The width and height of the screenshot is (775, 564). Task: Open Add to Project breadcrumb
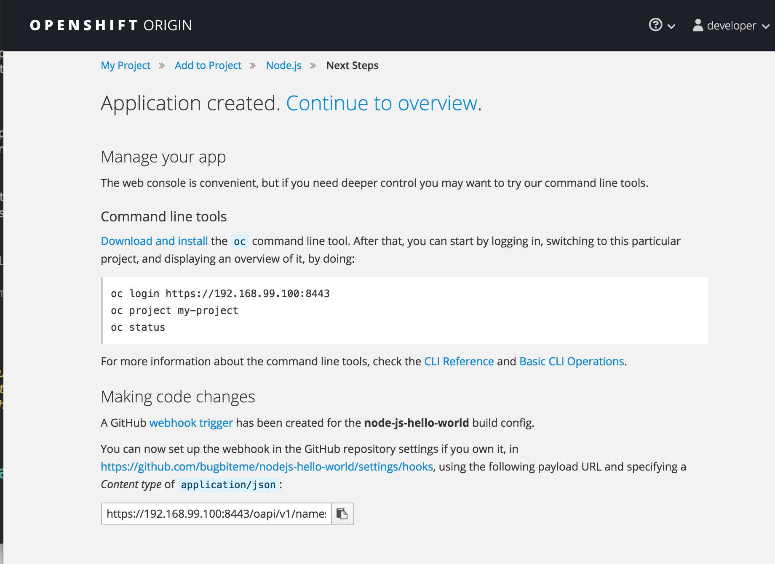pyautogui.click(x=208, y=66)
